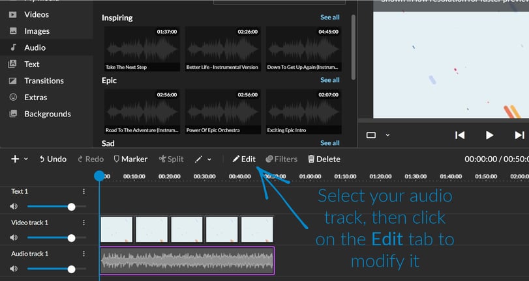Click the Undo button
Image resolution: width=529 pixels, height=281 pixels.
tap(53, 159)
